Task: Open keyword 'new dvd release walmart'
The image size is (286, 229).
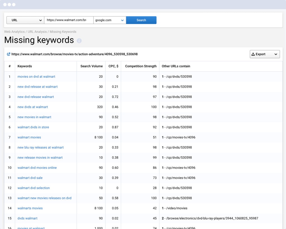Action: [x=35, y=97]
